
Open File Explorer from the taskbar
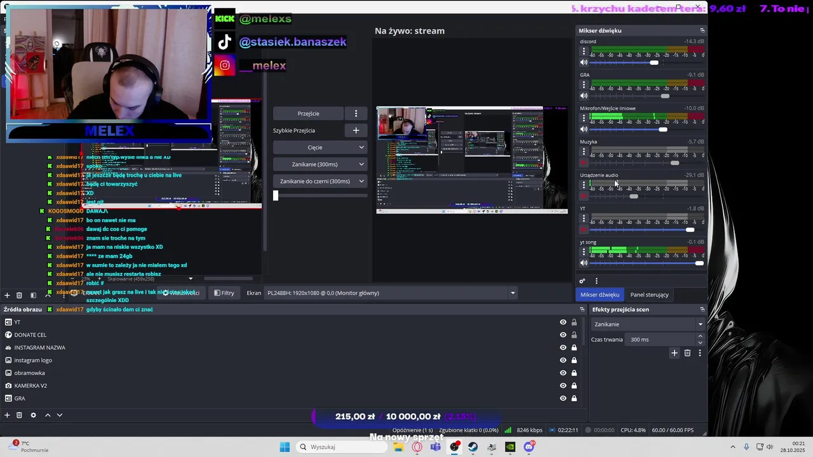point(398,447)
